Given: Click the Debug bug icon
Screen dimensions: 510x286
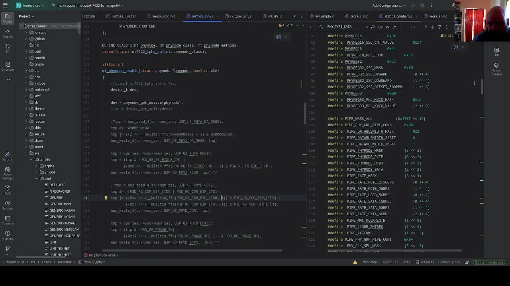Looking at the screenshot, I should coord(422,6).
